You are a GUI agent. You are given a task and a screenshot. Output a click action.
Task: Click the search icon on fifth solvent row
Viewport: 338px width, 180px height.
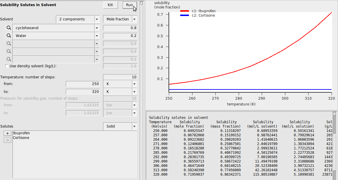[x=9, y=59]
